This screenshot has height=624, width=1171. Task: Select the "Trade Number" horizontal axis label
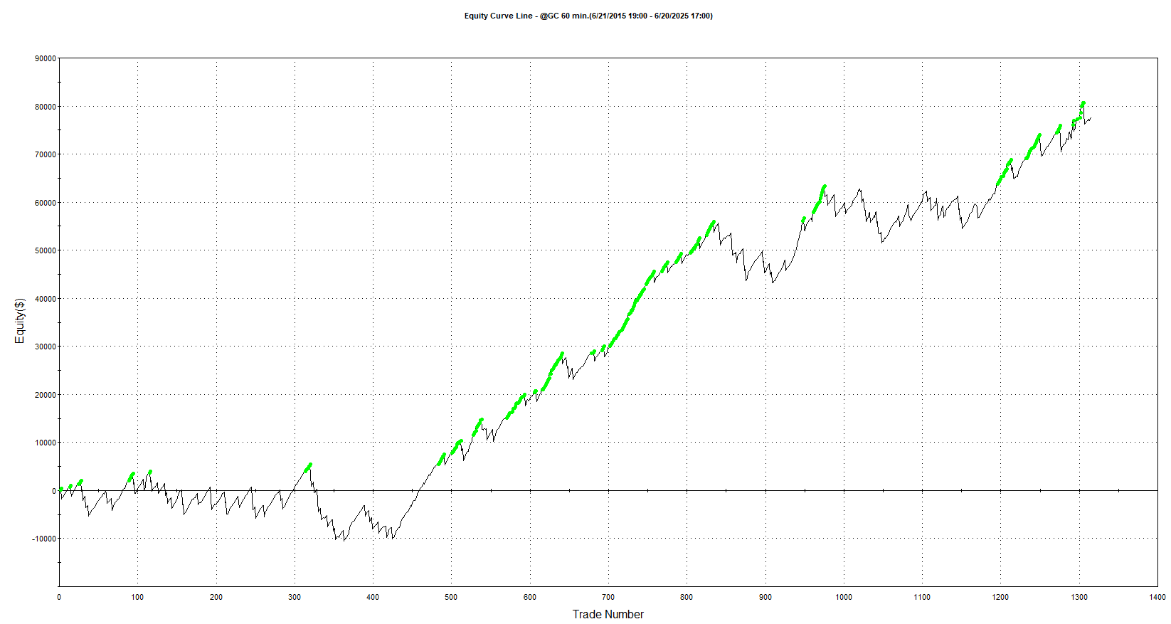(x=608, y=614)
